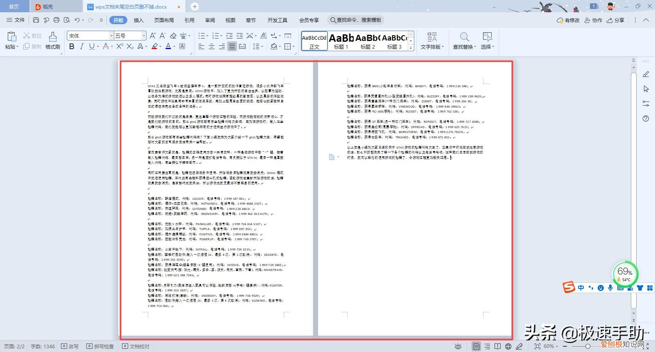Screen dimensions: 655x352
Task: Switch to the 视图 tab
Action: coord(230,20)
